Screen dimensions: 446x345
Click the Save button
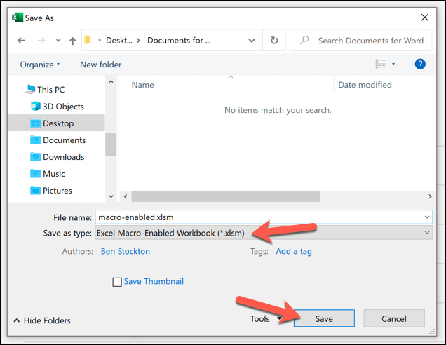pyautogui.click(x=324, y=318)
